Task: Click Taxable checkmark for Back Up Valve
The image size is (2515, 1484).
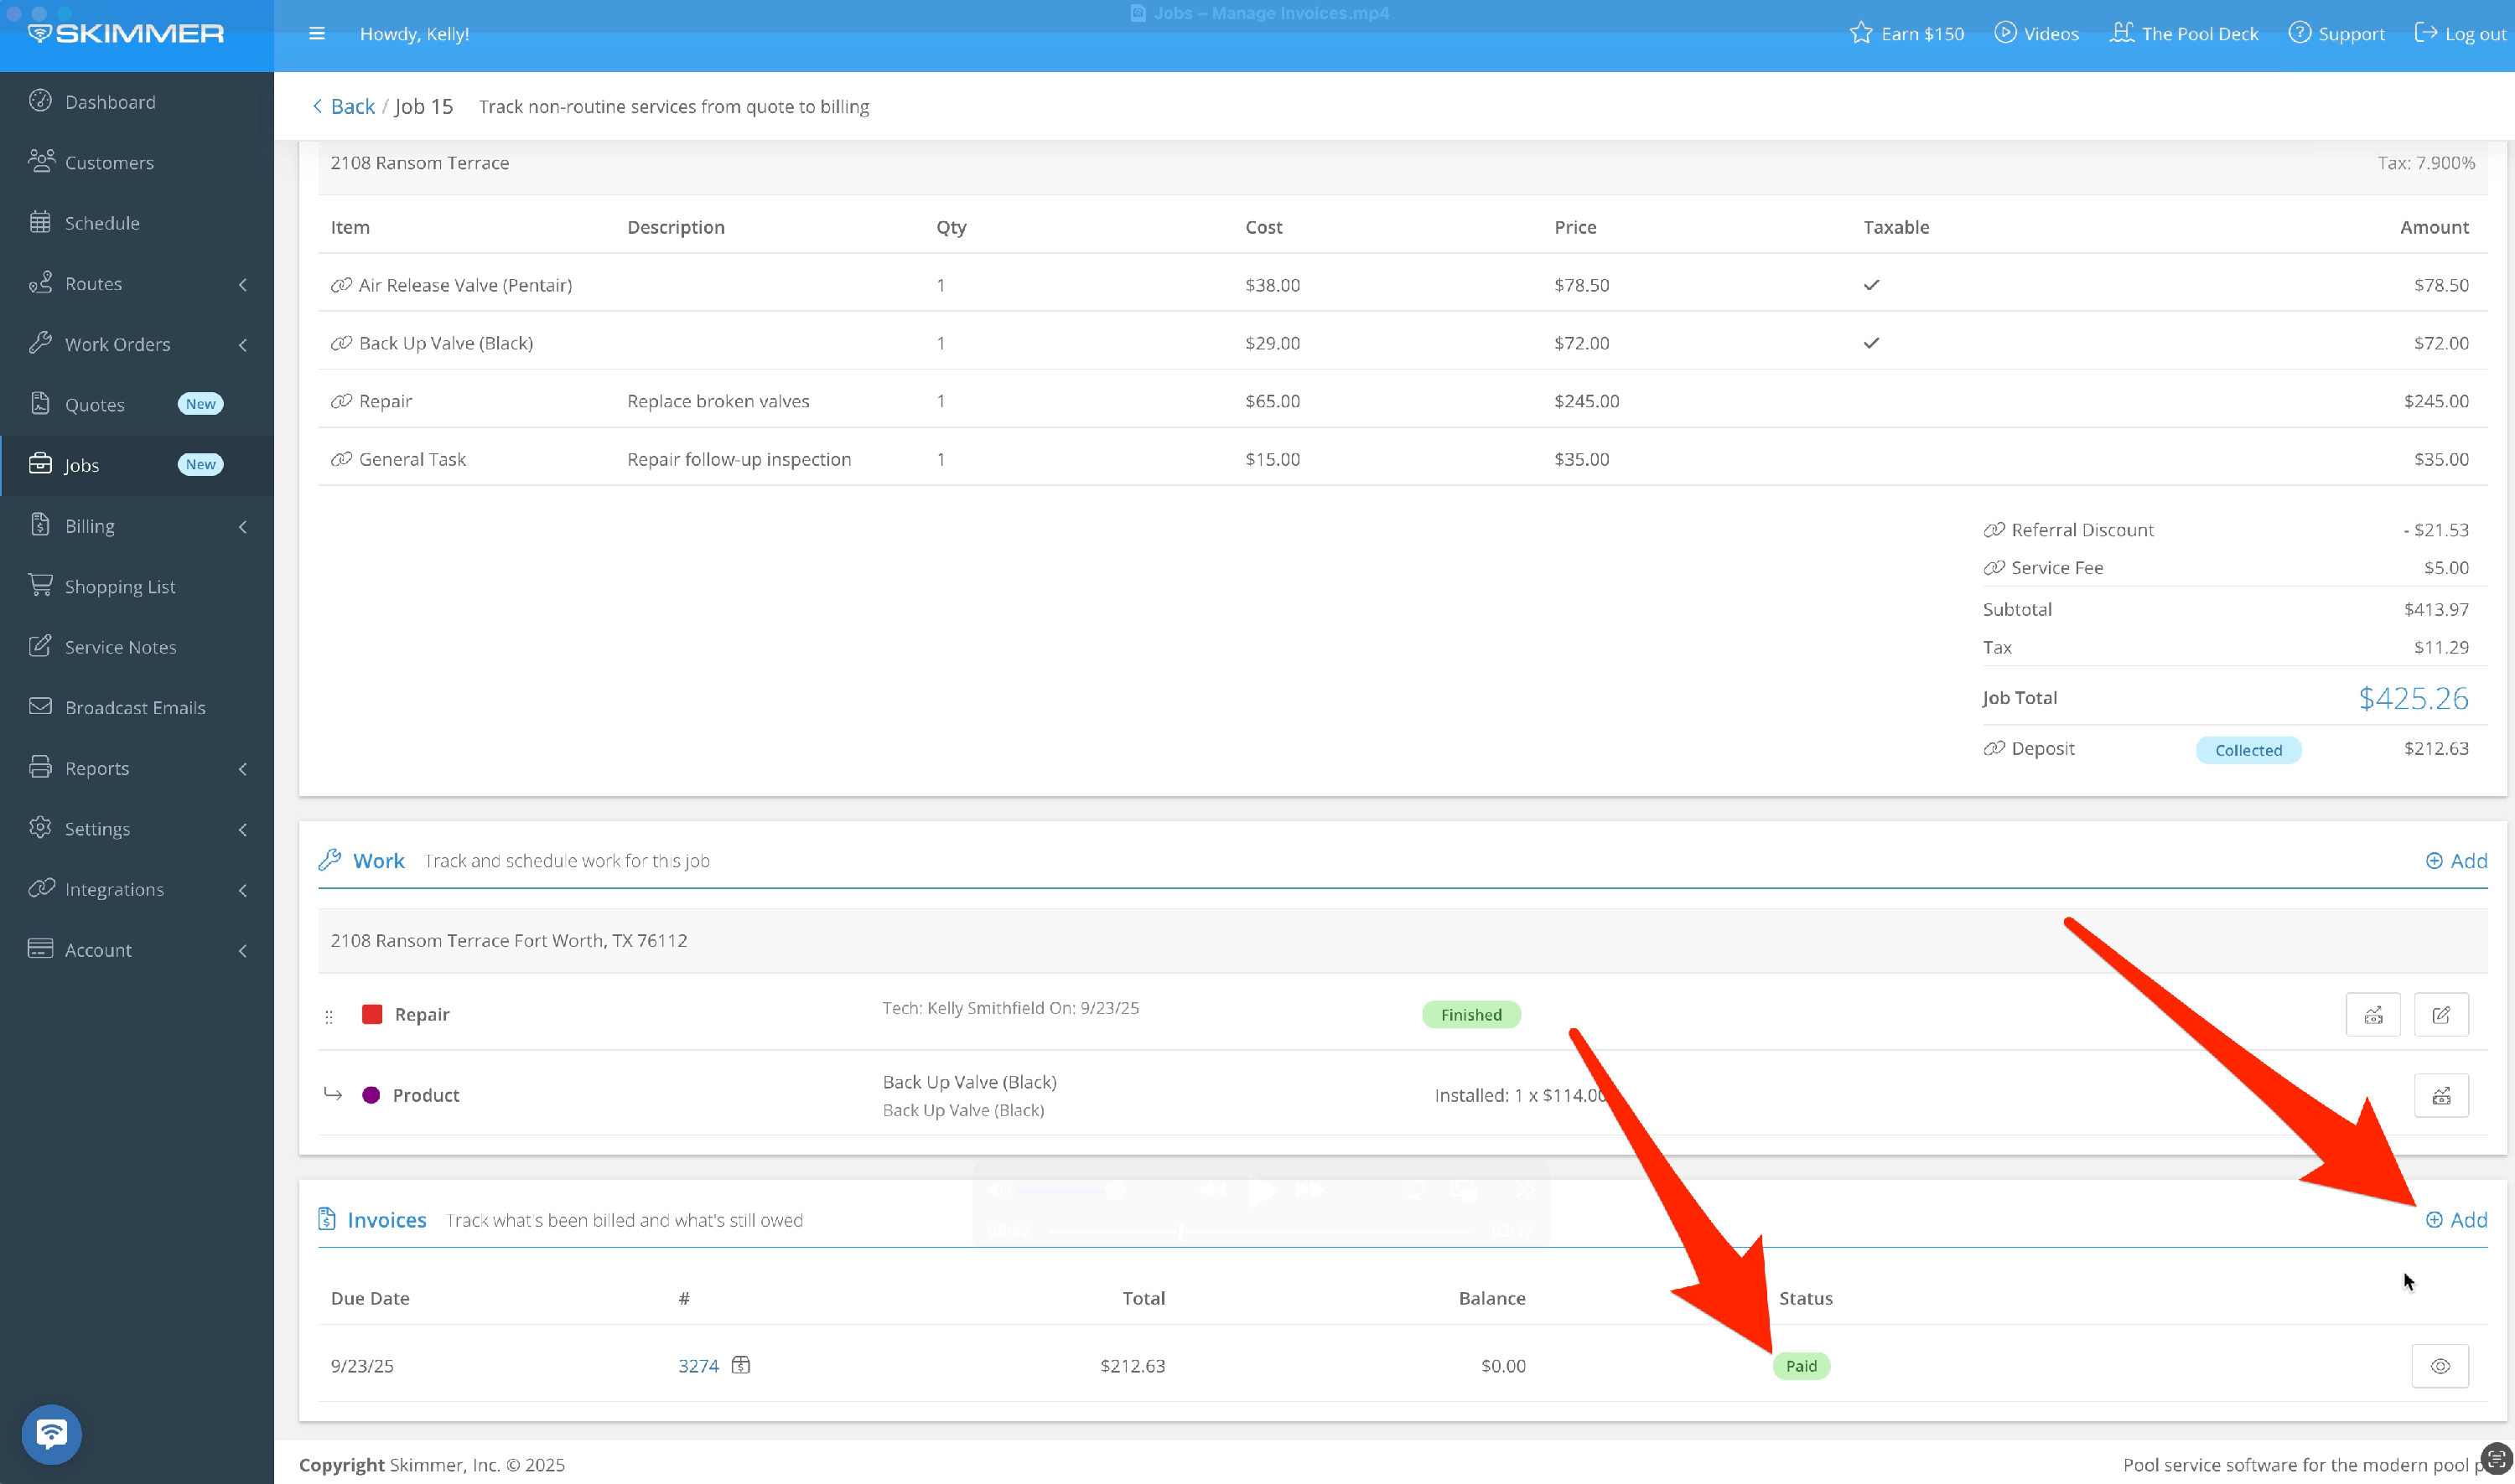Action: tap(1871, 343)
